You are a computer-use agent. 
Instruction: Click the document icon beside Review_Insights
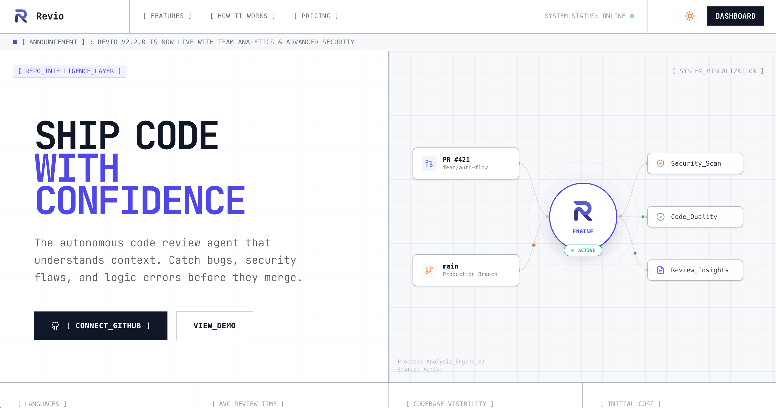[660, 270]
